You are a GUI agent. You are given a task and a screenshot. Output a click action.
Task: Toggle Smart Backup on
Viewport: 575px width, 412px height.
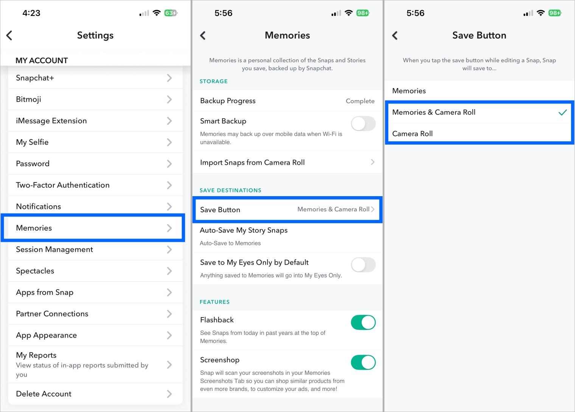363,124
